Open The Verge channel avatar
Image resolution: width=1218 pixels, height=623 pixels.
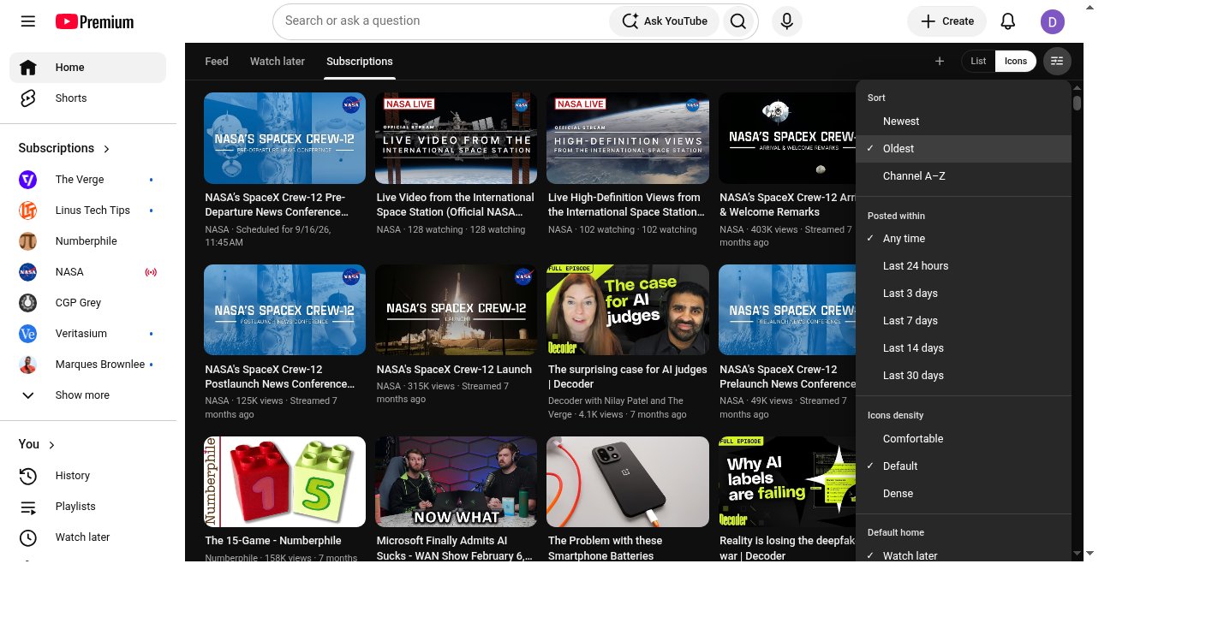pos(28,180)
